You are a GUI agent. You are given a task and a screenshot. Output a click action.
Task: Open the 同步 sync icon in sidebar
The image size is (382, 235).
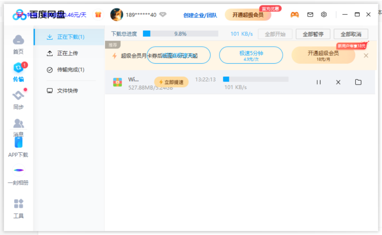point(18,95)
